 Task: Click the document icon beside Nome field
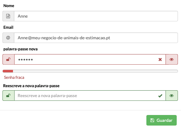(8, 16)
